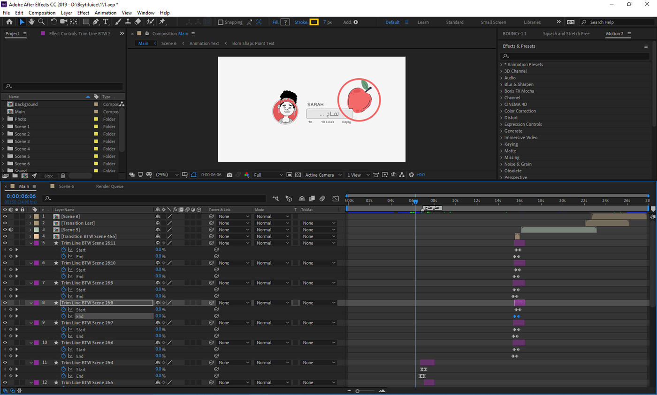The height and width of the screenshot is (395, 657).
Task: Switch to the Learn workspace
Action: click(423, 22)
